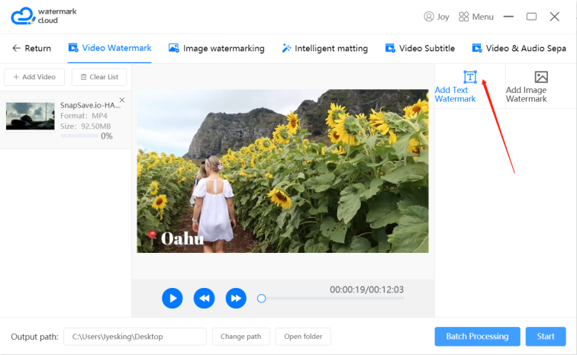Viewport: 577px width, 355px height.
Task: Click the Size: 92.50MB text
Action: [85, 126]
